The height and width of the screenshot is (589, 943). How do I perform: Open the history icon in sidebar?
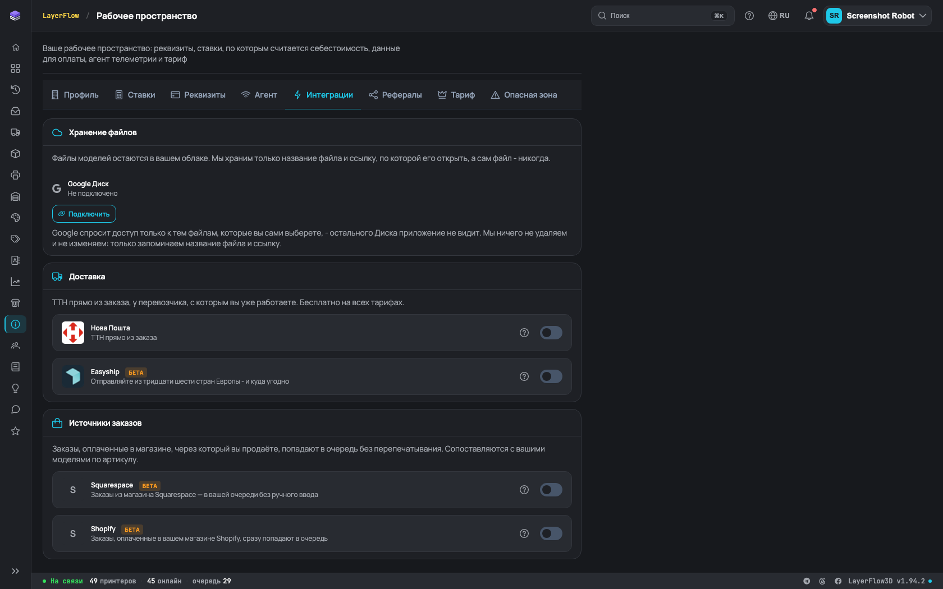pyautogui.click(x=16, y=90)
